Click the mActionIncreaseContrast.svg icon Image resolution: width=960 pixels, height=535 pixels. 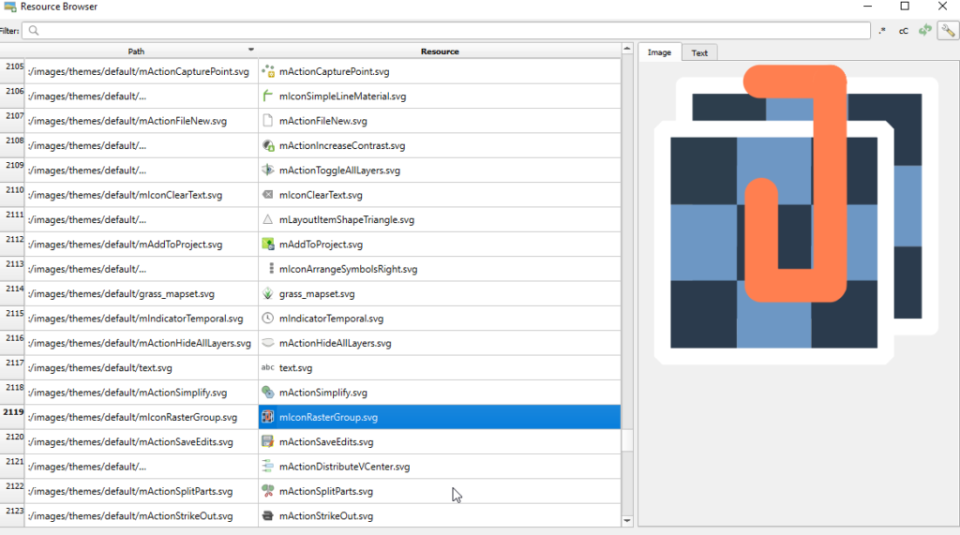click(x=268, y=146)
